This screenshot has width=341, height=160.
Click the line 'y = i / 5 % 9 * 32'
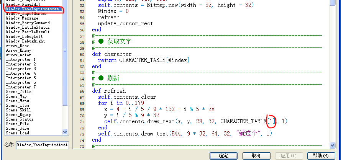click(x=132, y=115)
